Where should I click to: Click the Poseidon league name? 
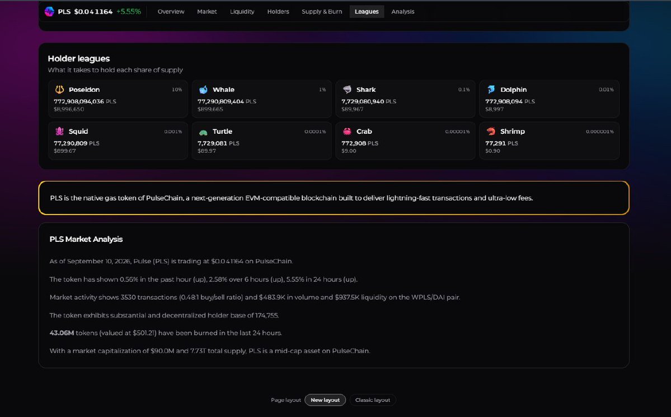(85, 90)
